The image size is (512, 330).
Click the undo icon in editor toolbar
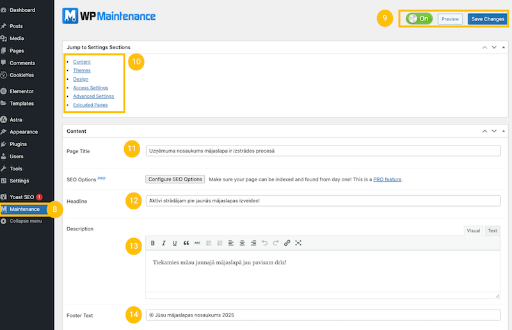pyautogui.click(x=265, y=243)
